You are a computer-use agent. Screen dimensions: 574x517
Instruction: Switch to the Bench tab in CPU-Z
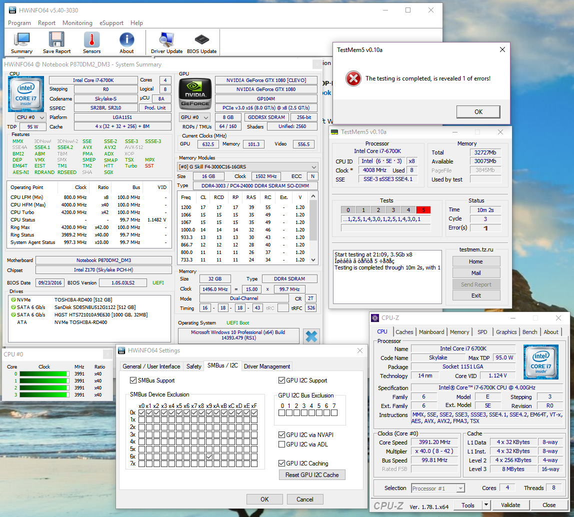(x=529, y=331)
